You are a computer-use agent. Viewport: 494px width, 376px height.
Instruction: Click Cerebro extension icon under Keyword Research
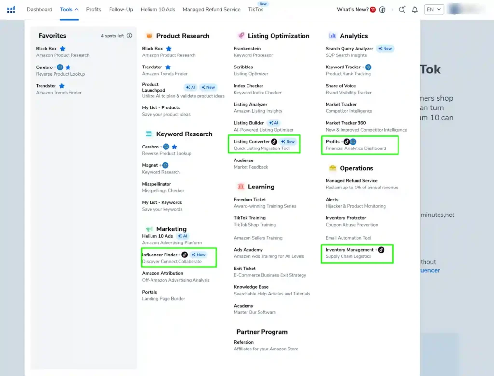click(x=166, y=147)
